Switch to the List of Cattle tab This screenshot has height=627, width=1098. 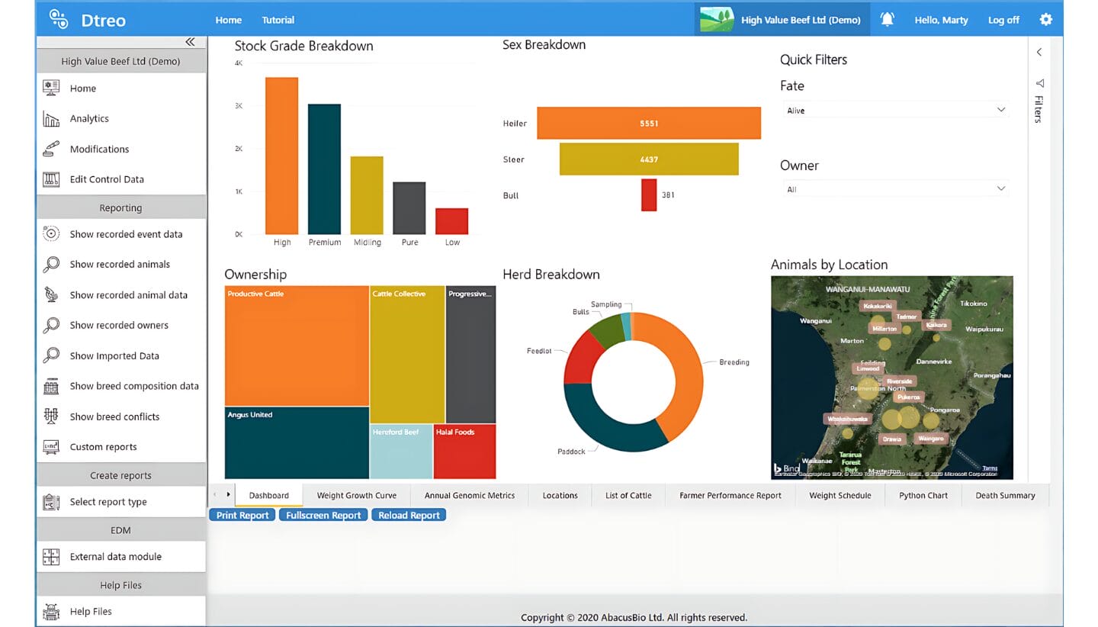[628, 495]
